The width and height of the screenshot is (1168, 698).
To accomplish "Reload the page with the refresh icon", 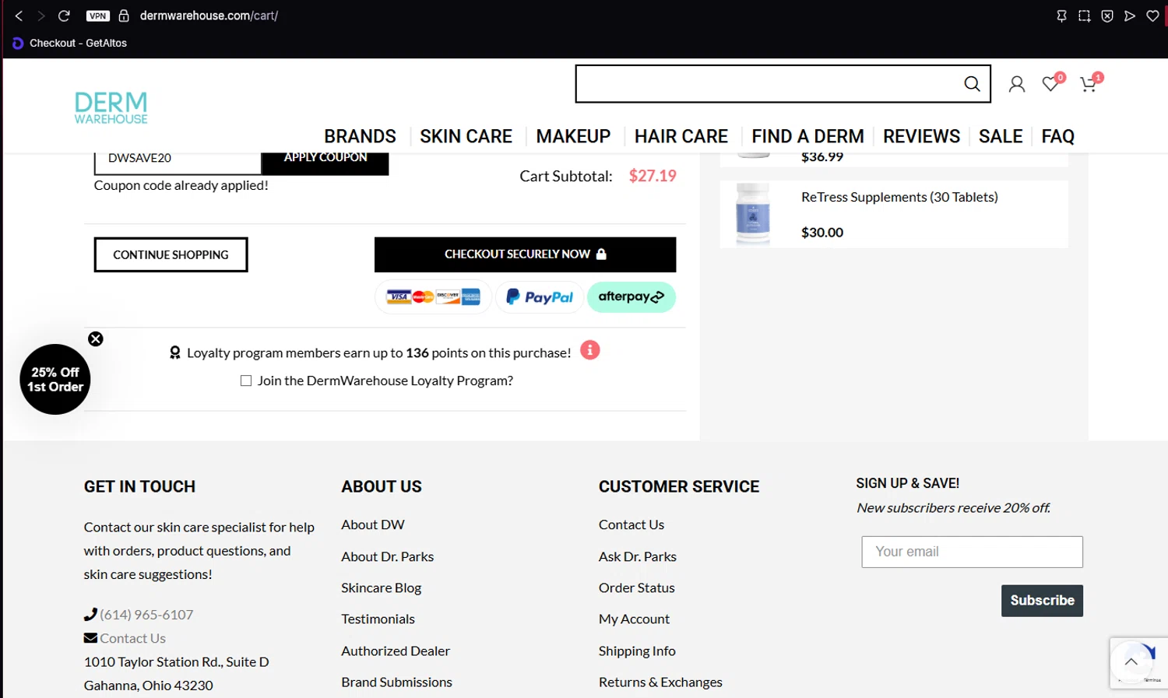I will [x=65, y=16].
